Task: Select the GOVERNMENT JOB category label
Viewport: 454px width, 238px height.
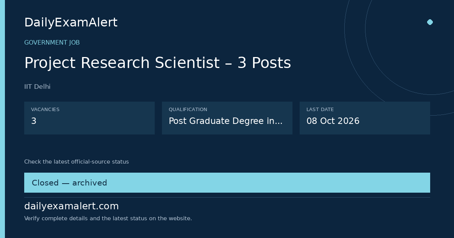Action: [52, 43]
